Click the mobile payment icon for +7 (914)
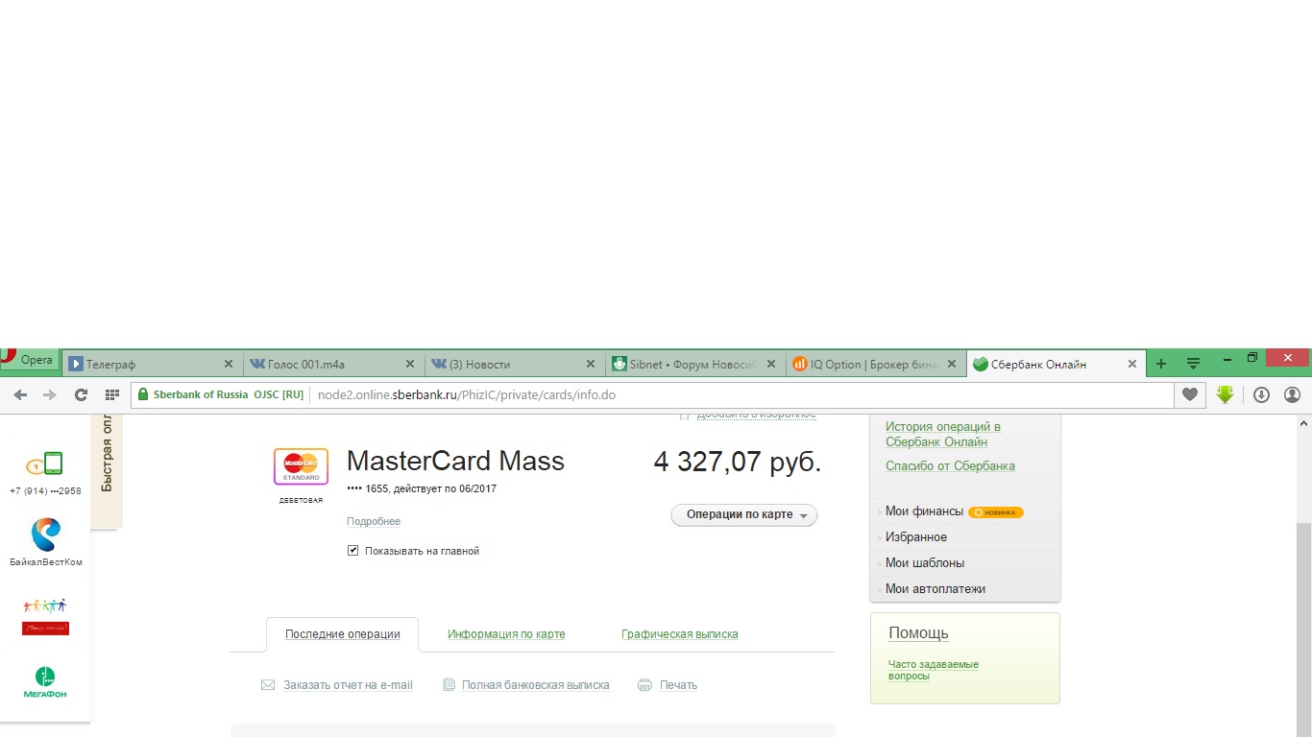The width and height of the screenshot is (1312, 737). point(44,465)
